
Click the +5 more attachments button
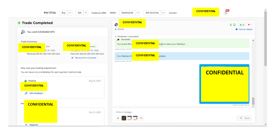coord(141,118)
